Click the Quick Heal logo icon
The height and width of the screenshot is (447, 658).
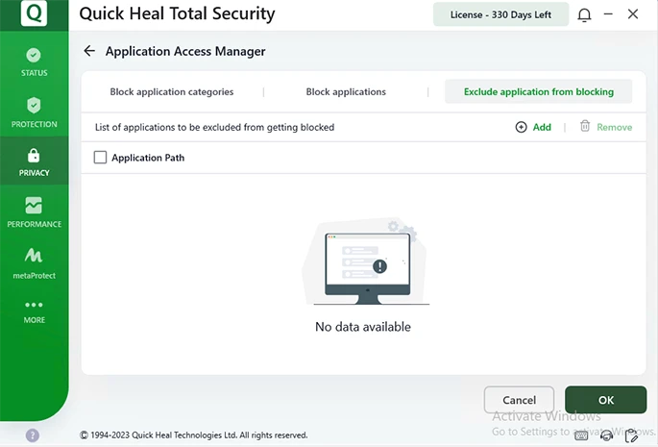click(x=34, y=13)
